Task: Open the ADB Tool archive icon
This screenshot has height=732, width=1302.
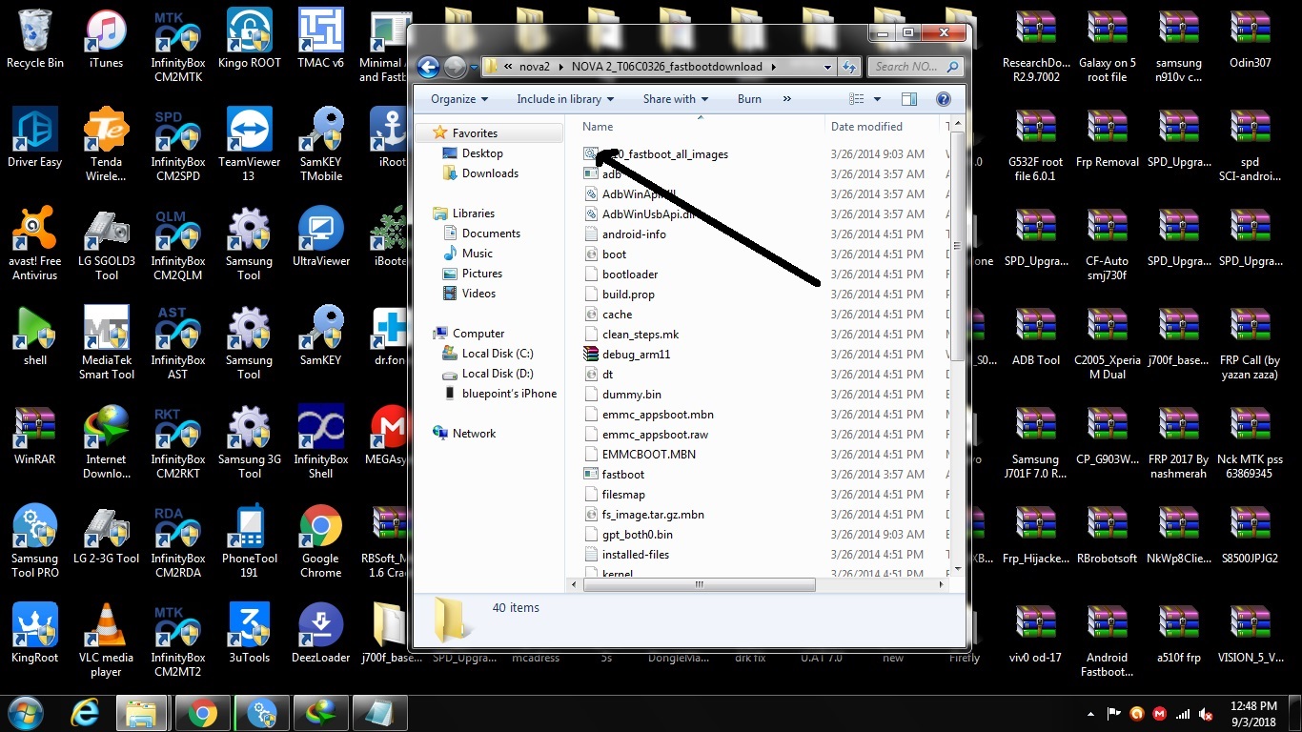Action: pyautogui.click(x=1036, y=336)
